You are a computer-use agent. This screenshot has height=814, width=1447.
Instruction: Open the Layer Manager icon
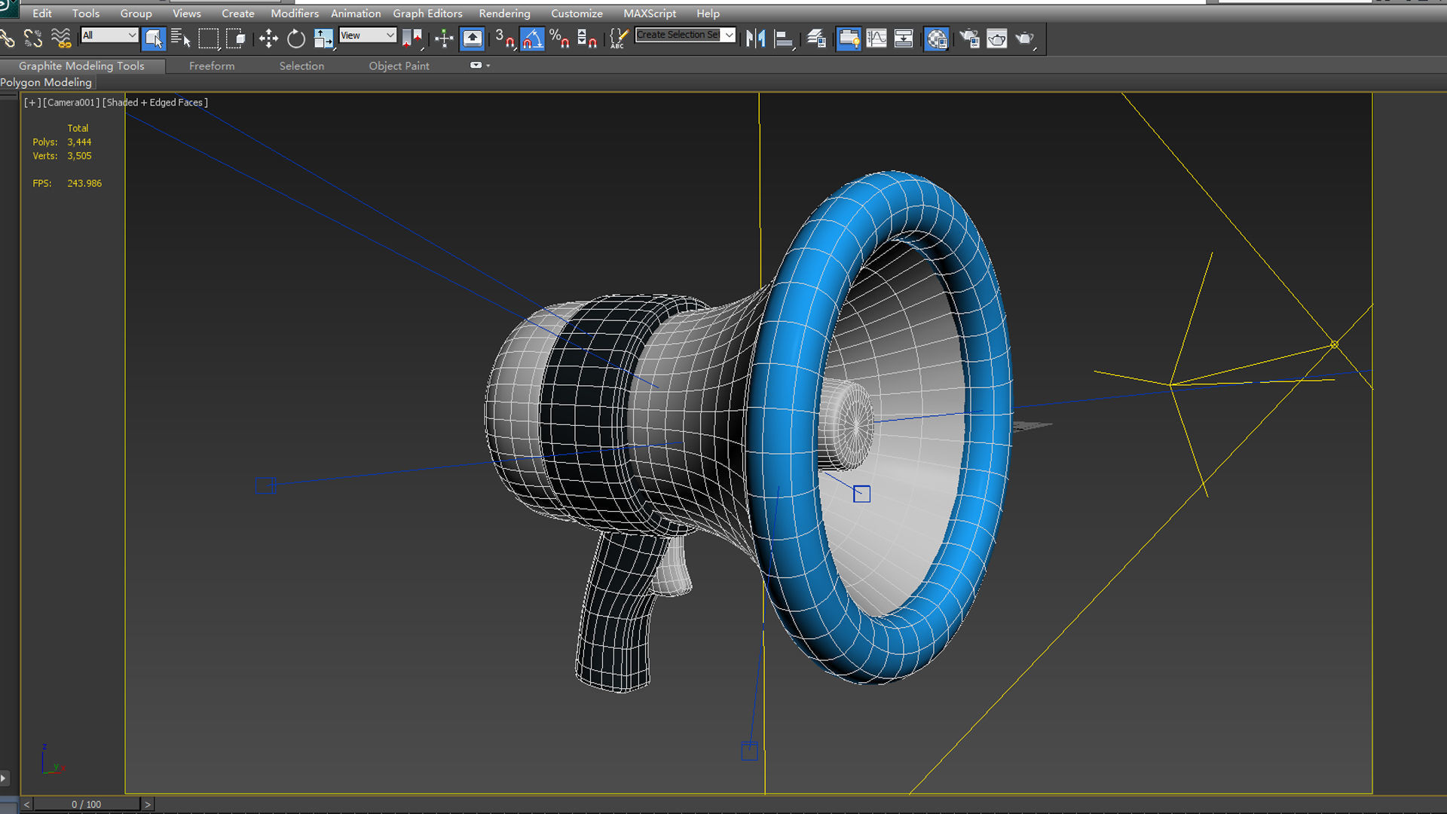(x=815, y=38)
